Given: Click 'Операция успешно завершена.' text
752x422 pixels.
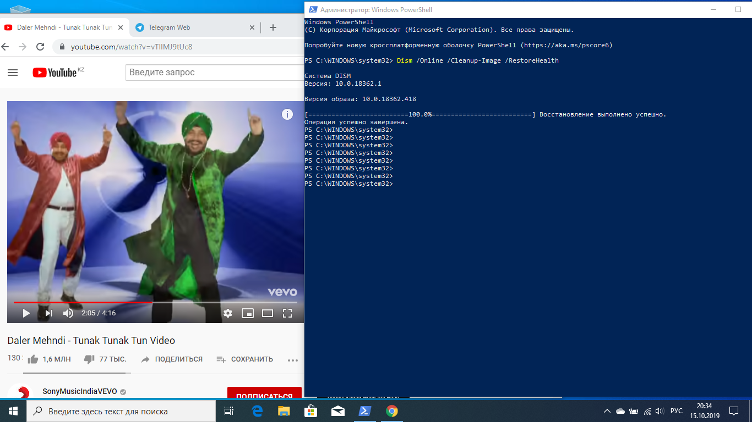Looking at the screenshot, I should pos(356,122).
